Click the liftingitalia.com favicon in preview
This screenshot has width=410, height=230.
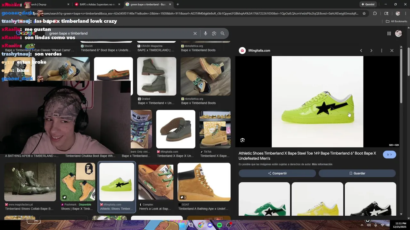point(242,50)
